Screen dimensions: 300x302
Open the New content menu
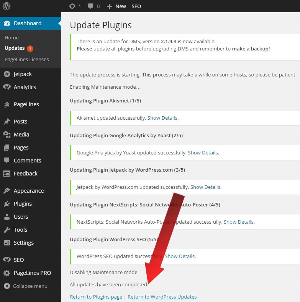pyautogui.click(x=116, y=6)
